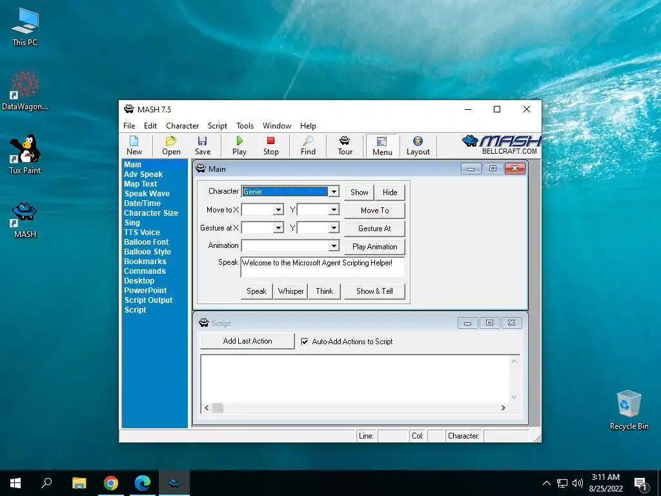Click the Show character button

pyautogui.click(x=359, y=192)
